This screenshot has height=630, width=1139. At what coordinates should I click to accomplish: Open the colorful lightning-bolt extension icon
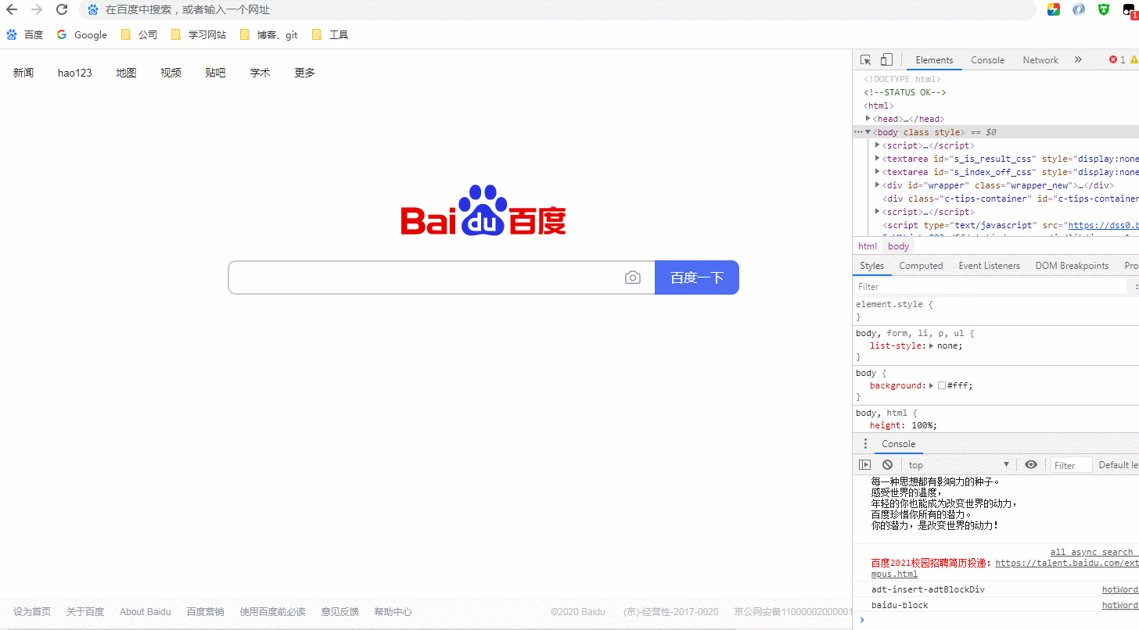pos(1054,10)
